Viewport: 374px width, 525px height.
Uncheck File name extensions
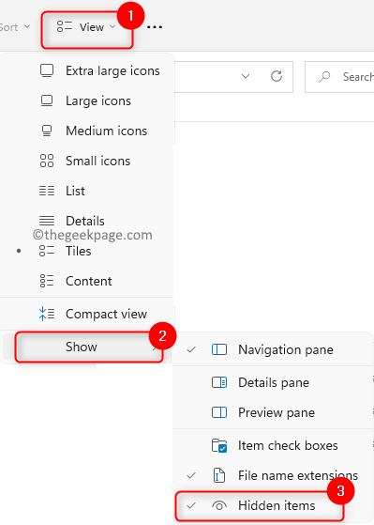point(273,475)
